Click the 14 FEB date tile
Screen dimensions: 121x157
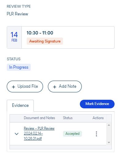click(x=14, y=37)
